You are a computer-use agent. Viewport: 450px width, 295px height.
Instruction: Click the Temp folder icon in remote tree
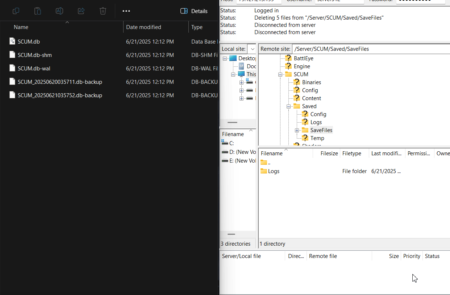pyautogui.click(x=305, y=138)
